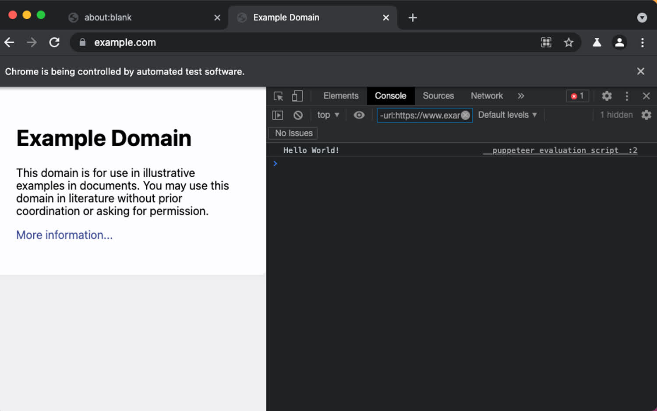Create a live expression with the eye icon
657x411 pixels.
[x=359, y=115]
